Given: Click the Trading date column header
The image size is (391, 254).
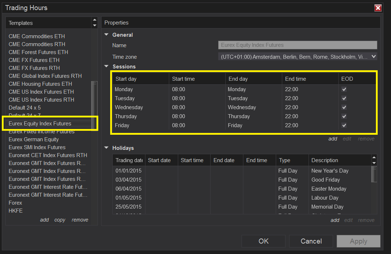Looking at the screenshot, I should (129, 160).
